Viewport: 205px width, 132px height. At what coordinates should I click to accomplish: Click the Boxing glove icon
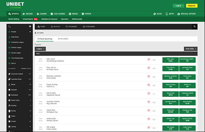click(x=9, y=111)
